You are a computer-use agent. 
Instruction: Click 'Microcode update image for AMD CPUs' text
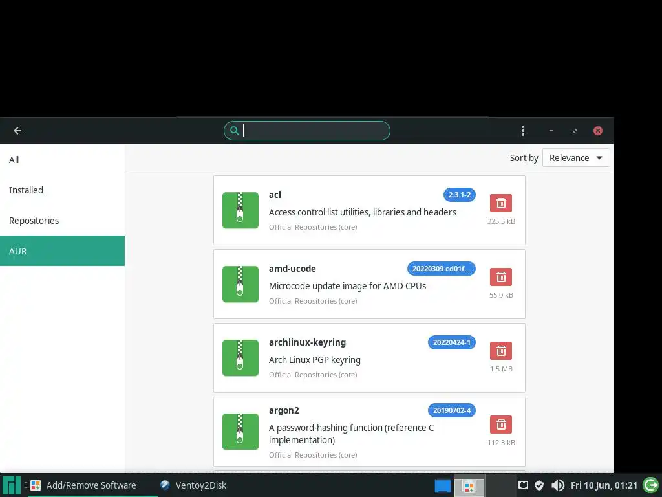pyautogui.click(x=347, y=286)
